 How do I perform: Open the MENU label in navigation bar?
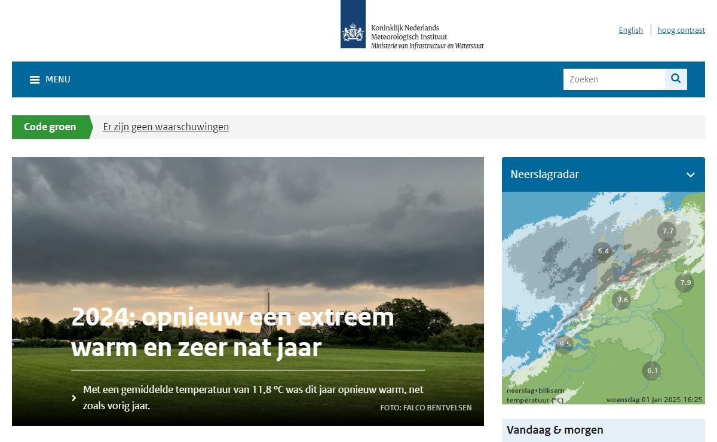coord(58,79)
